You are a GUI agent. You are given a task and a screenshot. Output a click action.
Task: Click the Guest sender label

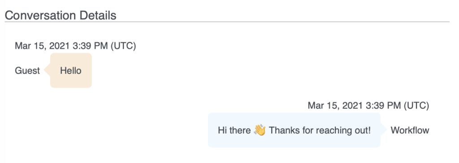pyautogui.click(x=27, y=71)
